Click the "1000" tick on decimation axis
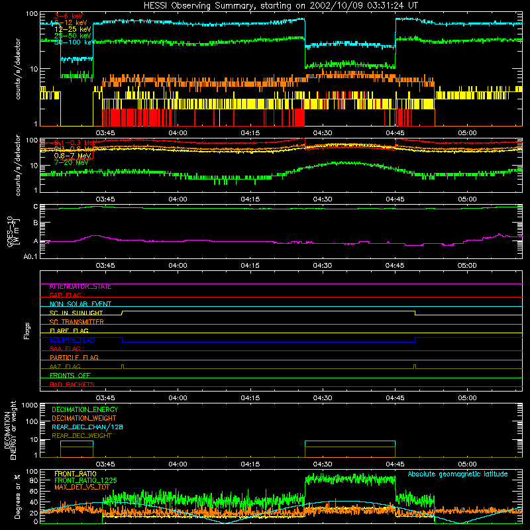 (29, 405)
